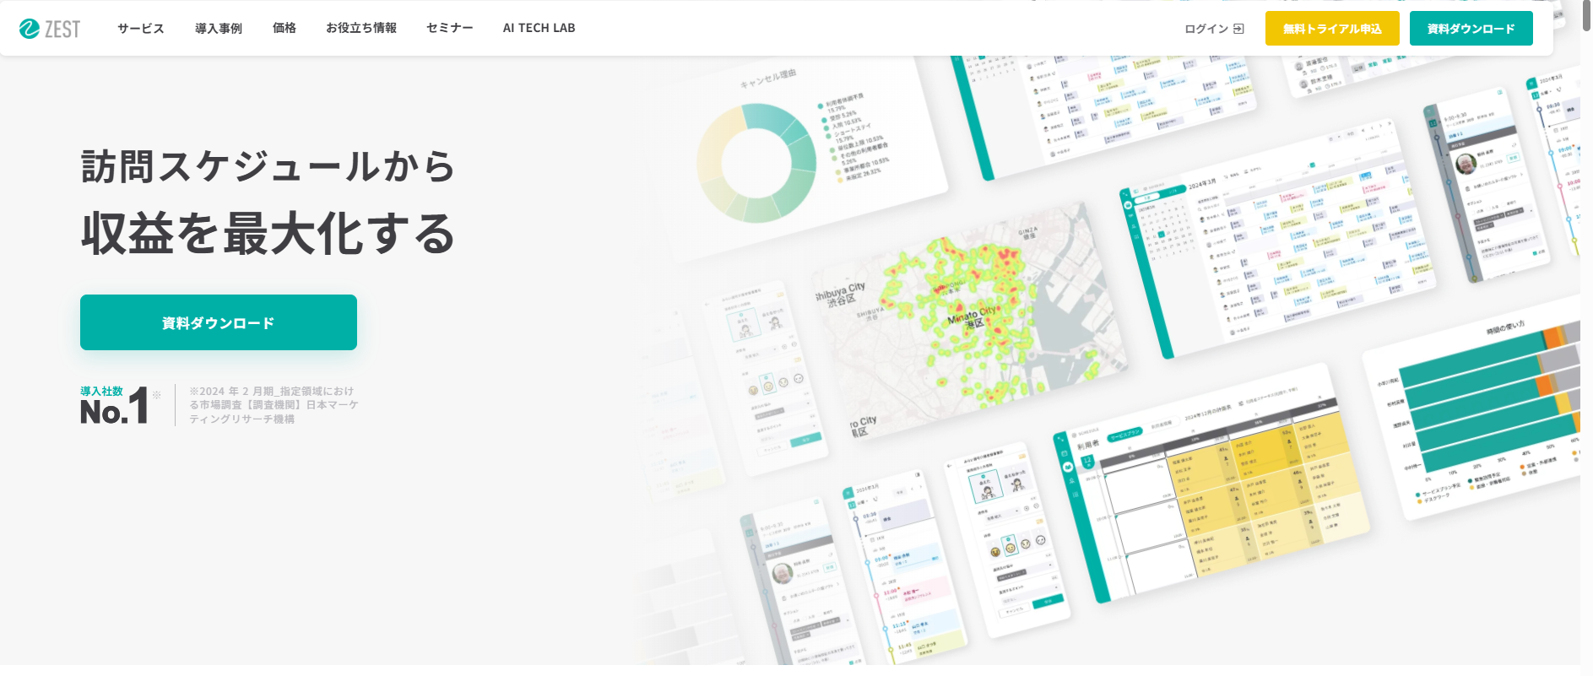Select セミナー in the top navigation
This screenshot has width=1593, height=676.
(x=450, y=29)
